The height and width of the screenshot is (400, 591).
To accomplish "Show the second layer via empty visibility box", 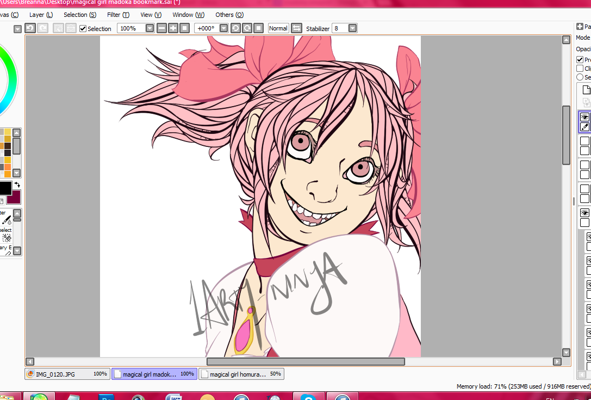I will (x=584, y=141).
